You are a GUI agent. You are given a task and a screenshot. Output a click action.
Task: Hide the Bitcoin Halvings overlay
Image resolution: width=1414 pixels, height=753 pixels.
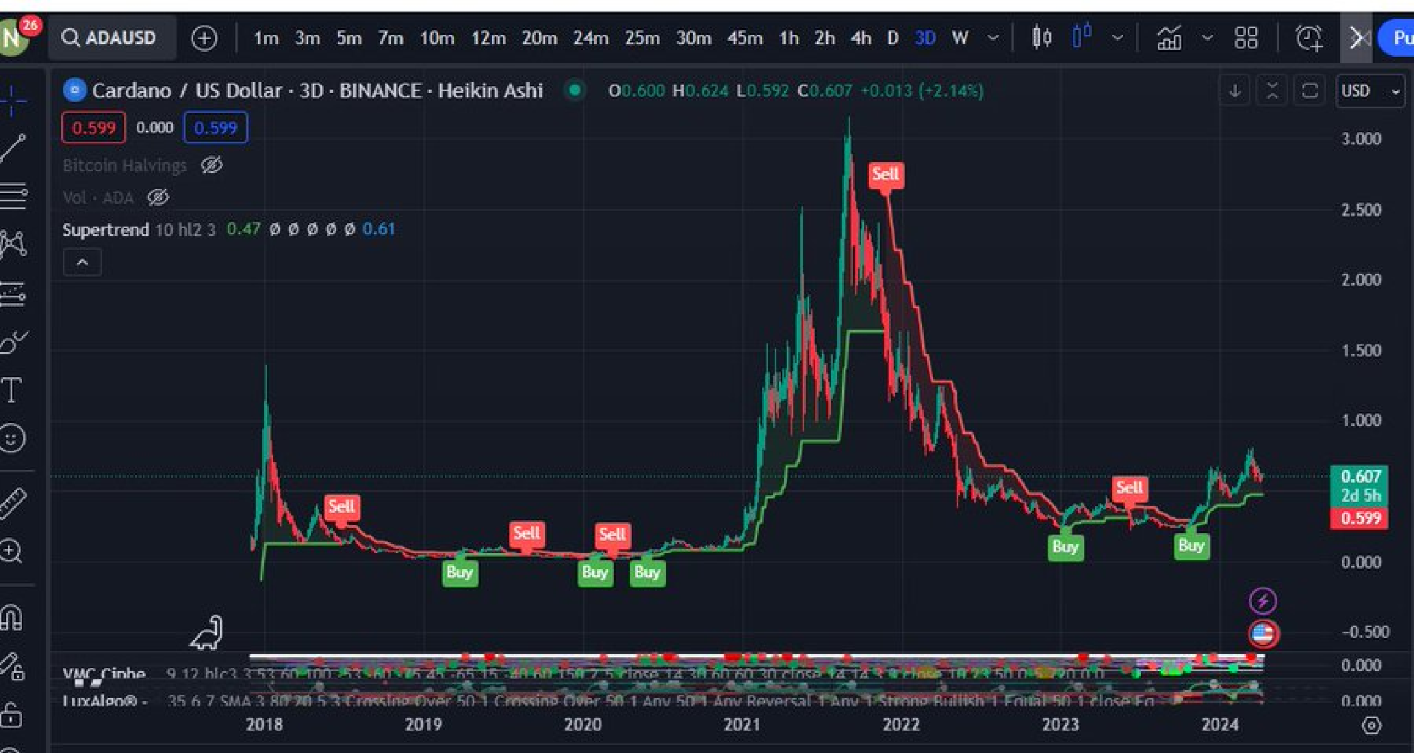tap(212, 165)
